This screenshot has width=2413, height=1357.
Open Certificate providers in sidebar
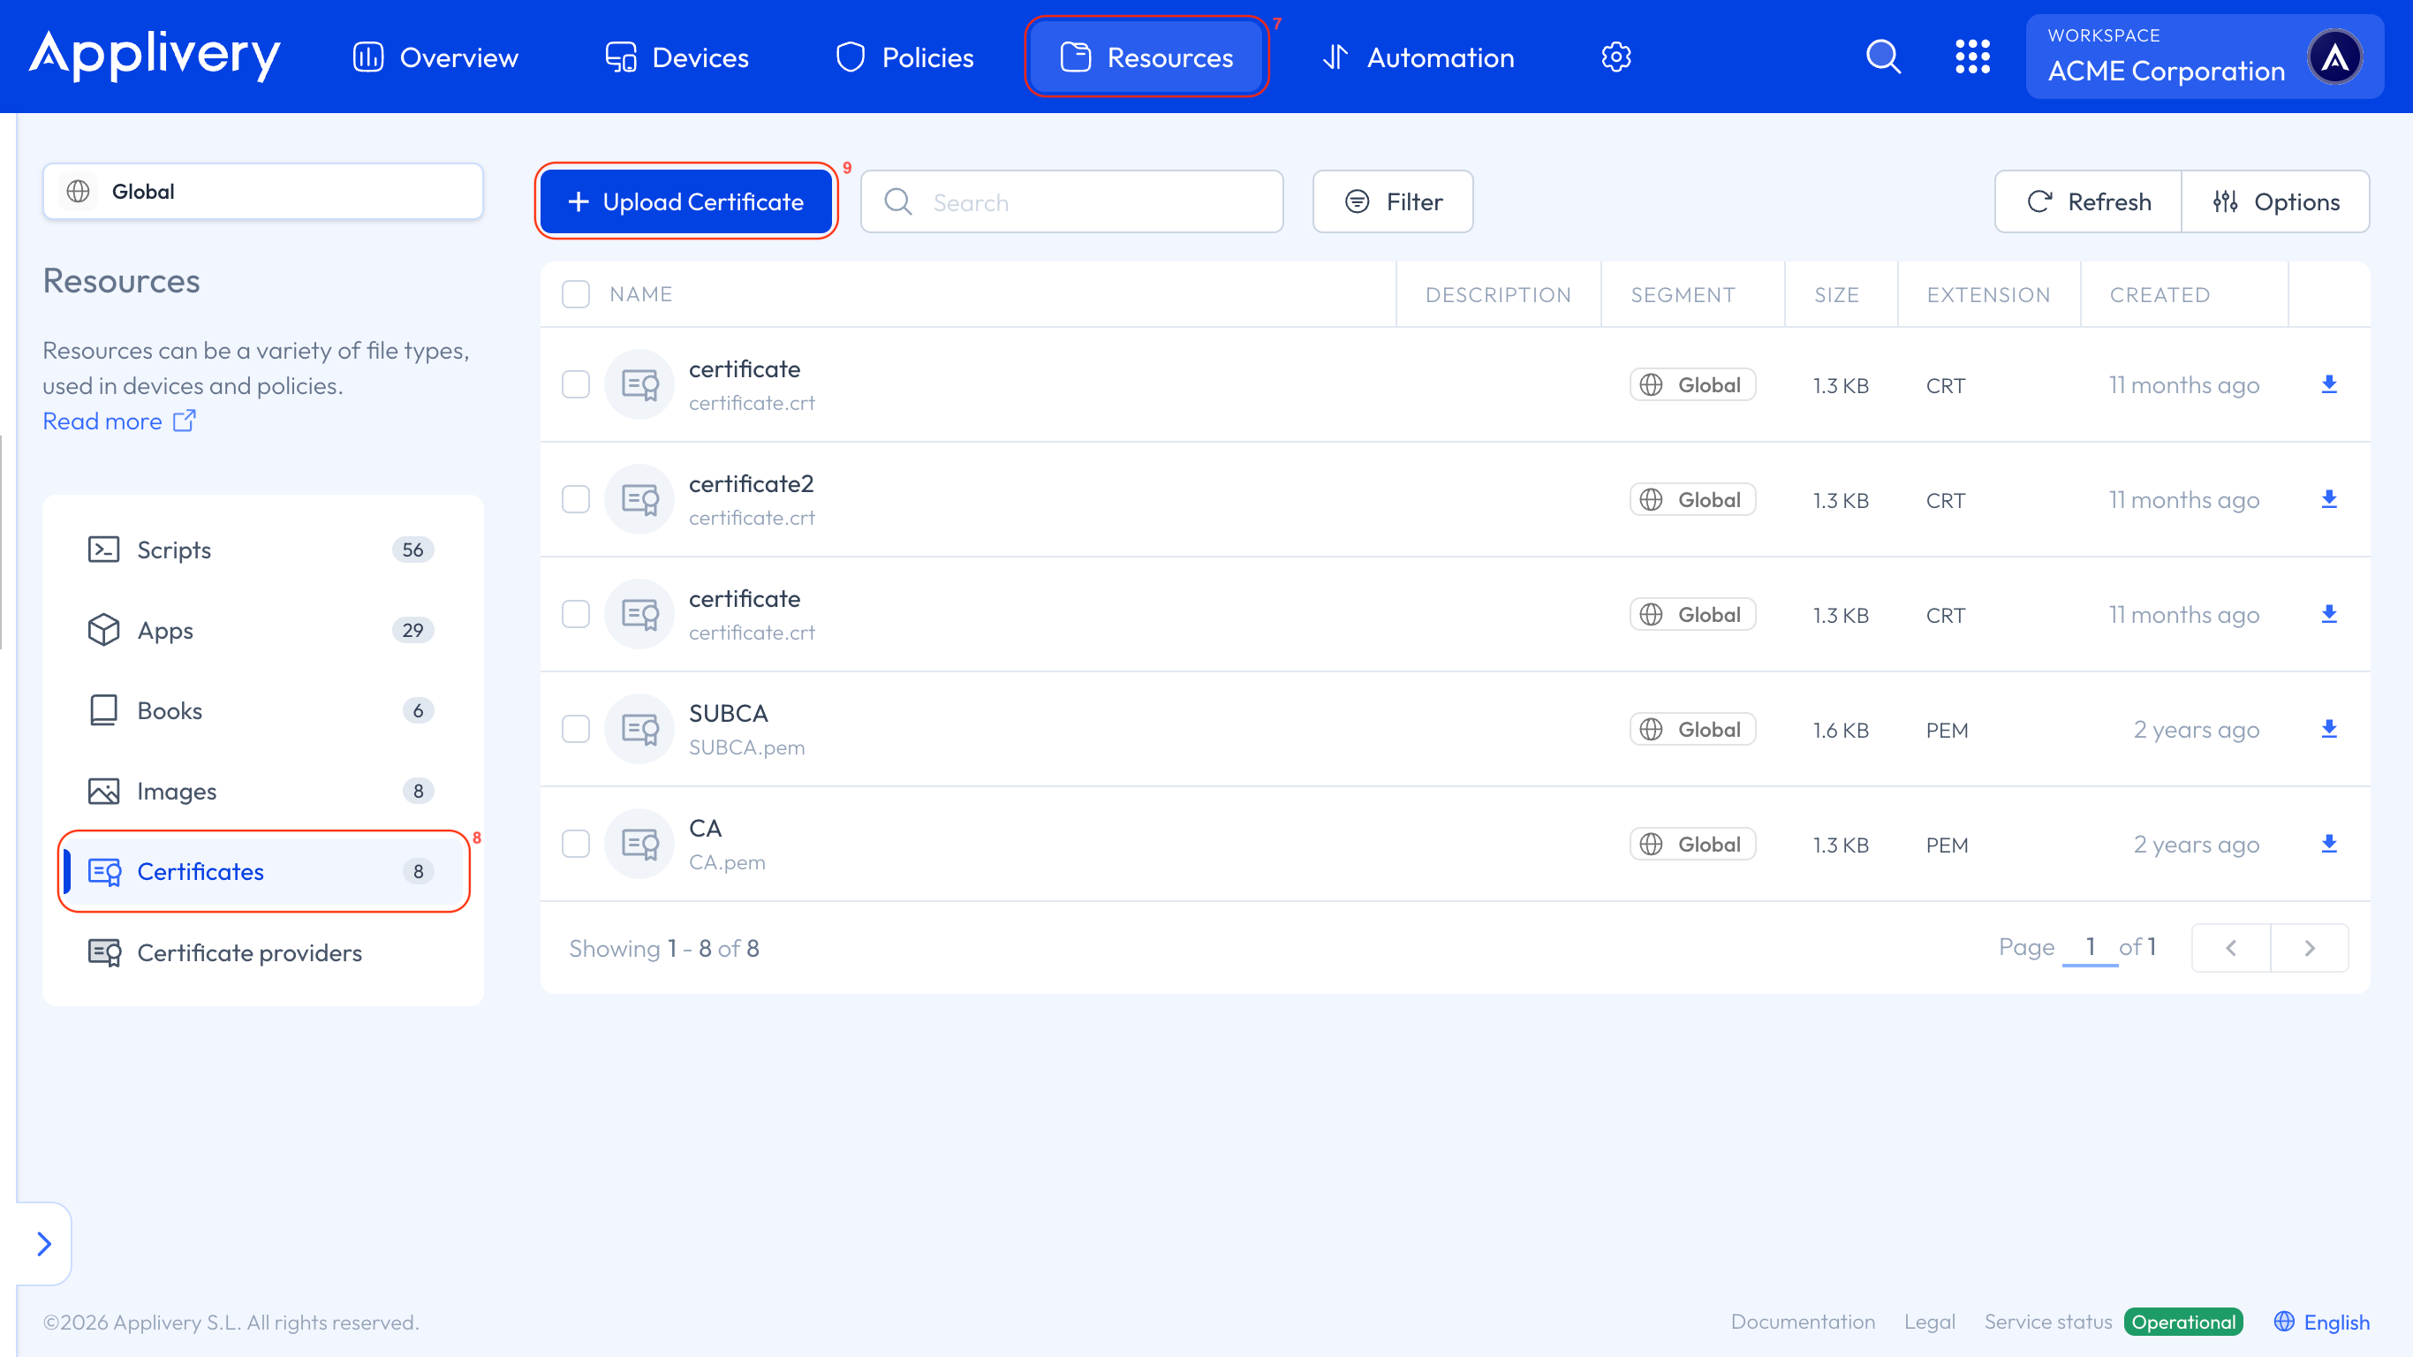(248, 952)
